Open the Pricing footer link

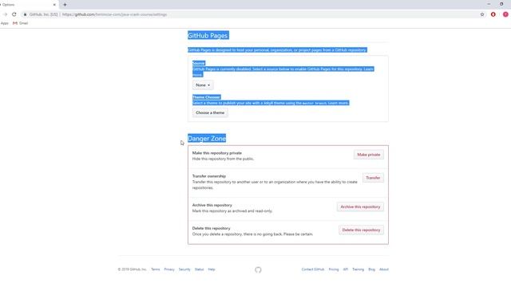point(334,269)
